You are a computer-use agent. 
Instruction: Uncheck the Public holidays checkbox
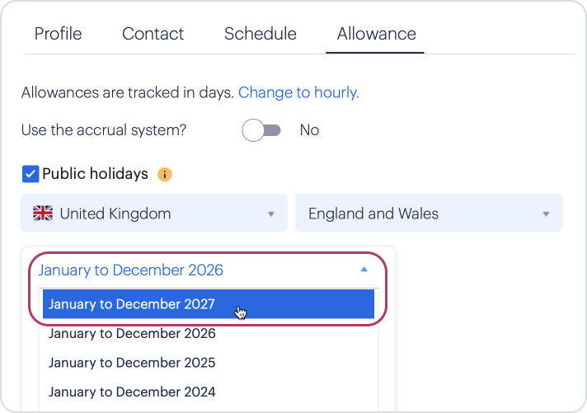pos(31,174)
